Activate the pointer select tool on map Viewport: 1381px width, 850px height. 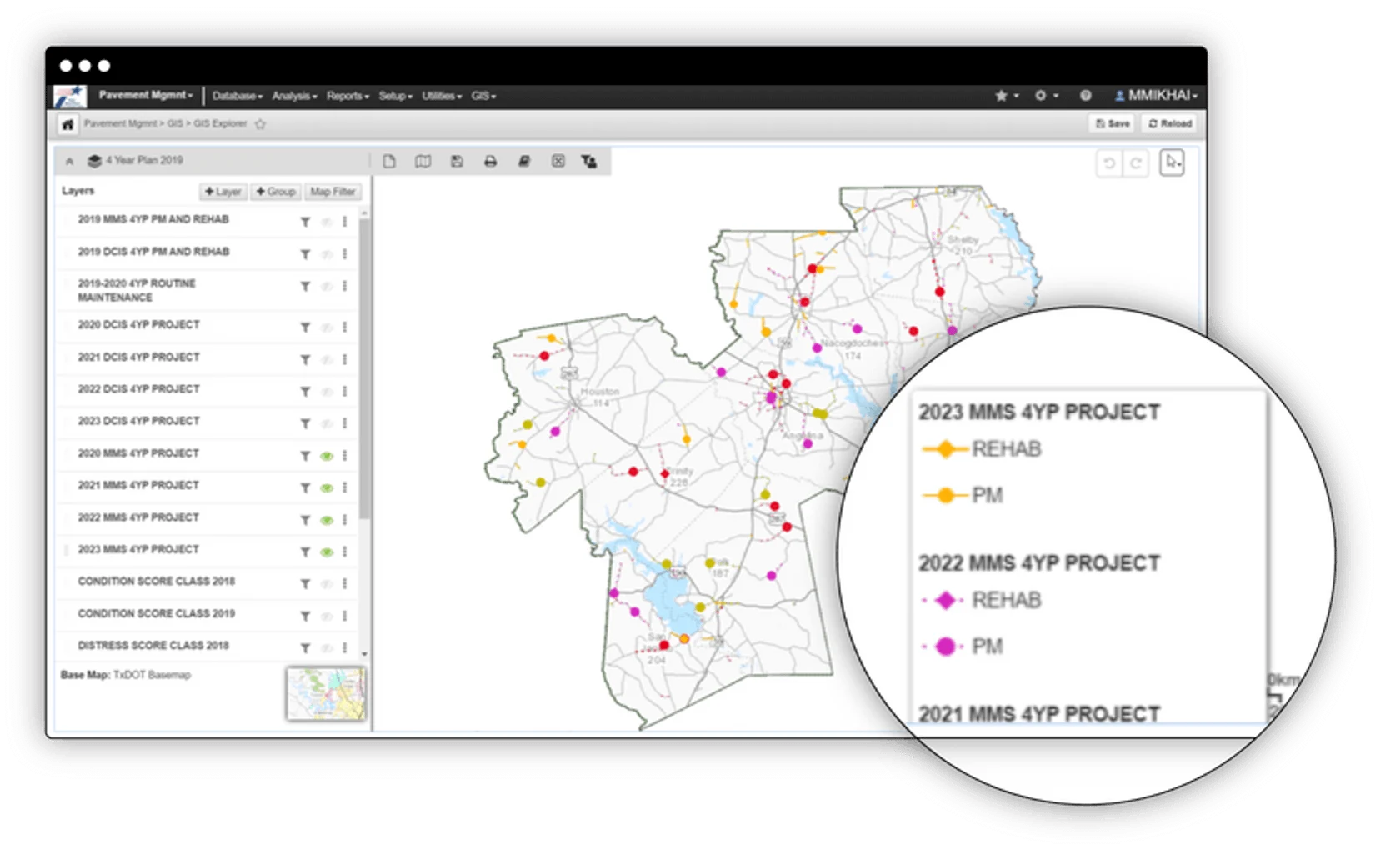coord(1172,162)
